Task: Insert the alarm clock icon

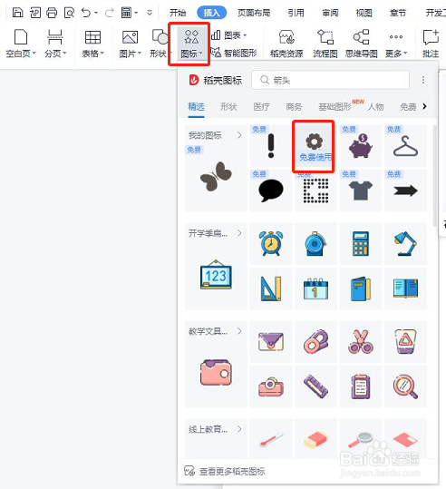Action: point(271,243)
